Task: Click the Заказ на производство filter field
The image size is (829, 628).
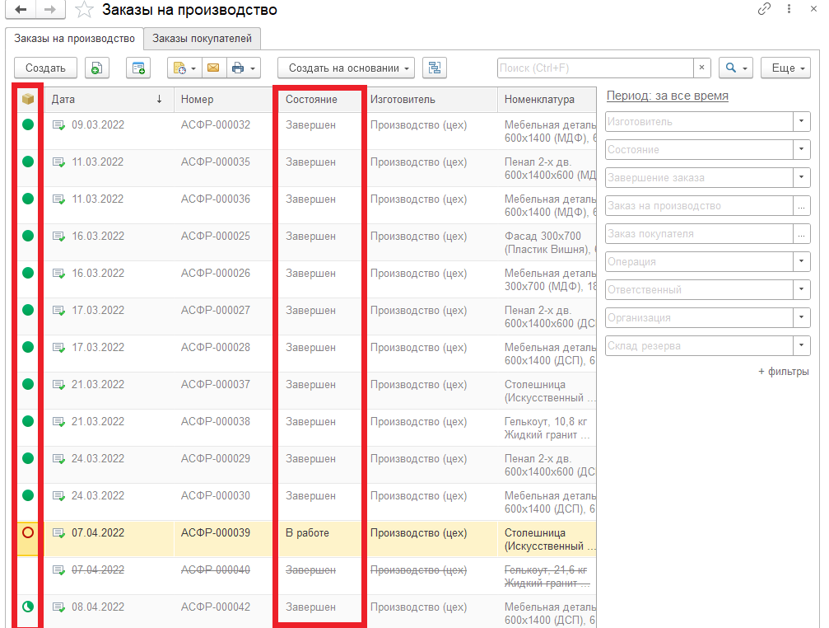Action: [700, 205]
